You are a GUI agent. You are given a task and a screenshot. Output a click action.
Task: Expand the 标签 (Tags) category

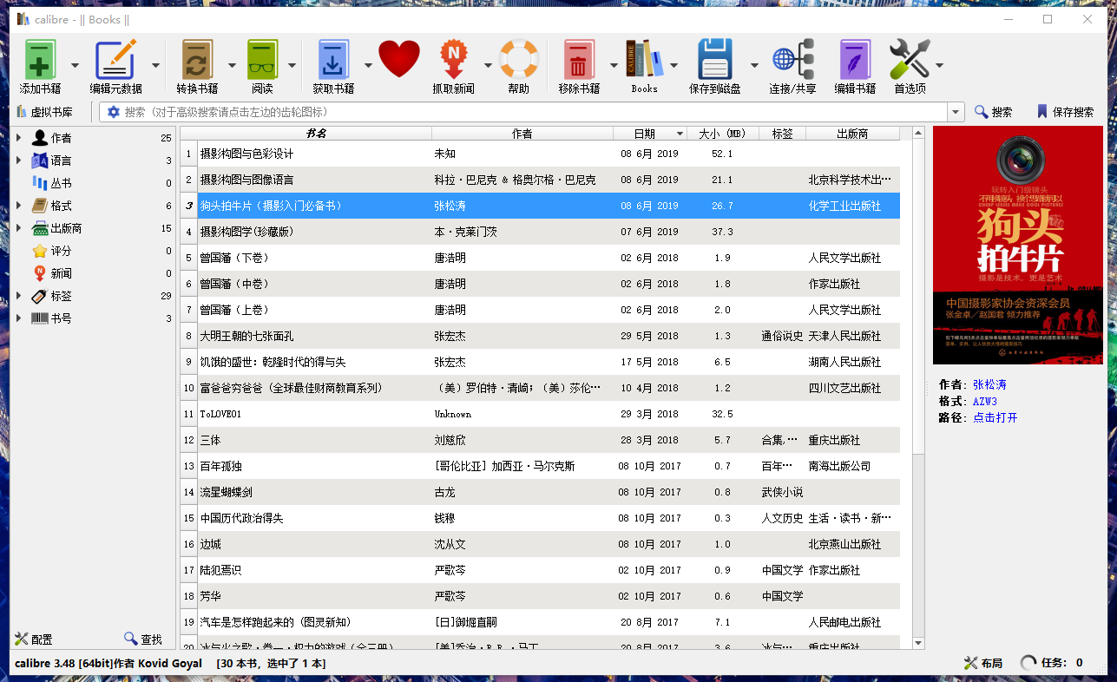(x=18, y=296)
